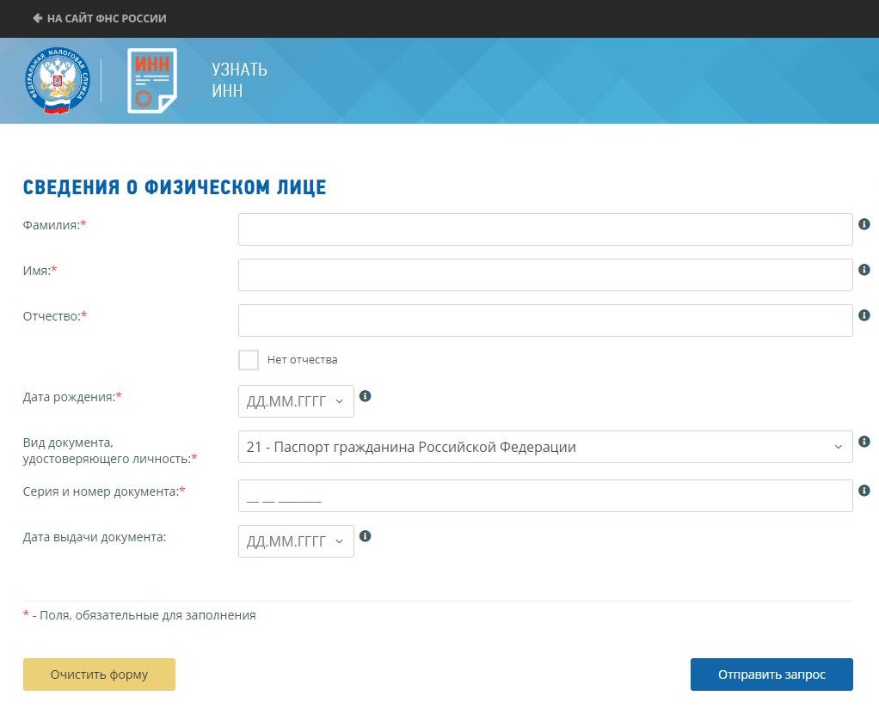
Task: Enable the Нет отчества checkbox
Action: pos(248,359)
